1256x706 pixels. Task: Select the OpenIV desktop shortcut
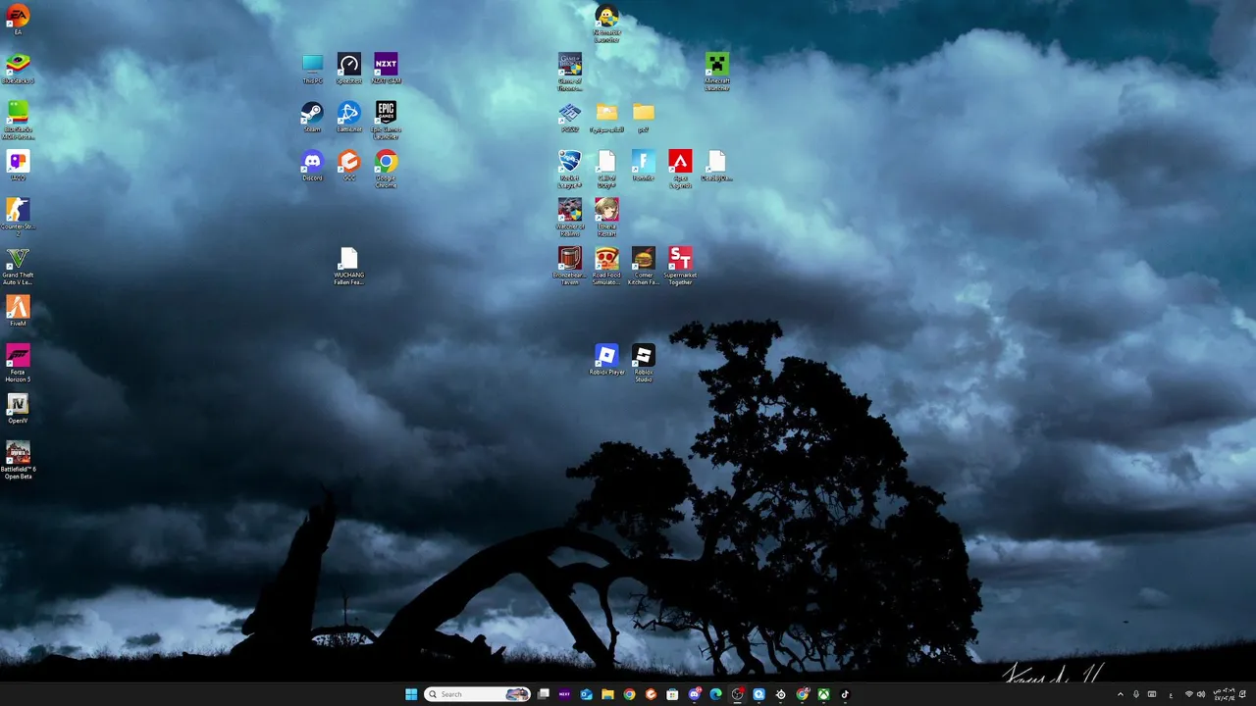coord(18,408)
